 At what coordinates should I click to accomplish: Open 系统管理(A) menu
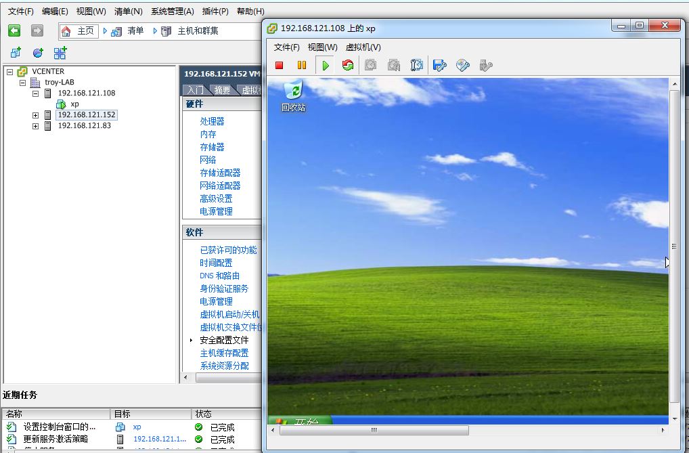coord(172,12)
